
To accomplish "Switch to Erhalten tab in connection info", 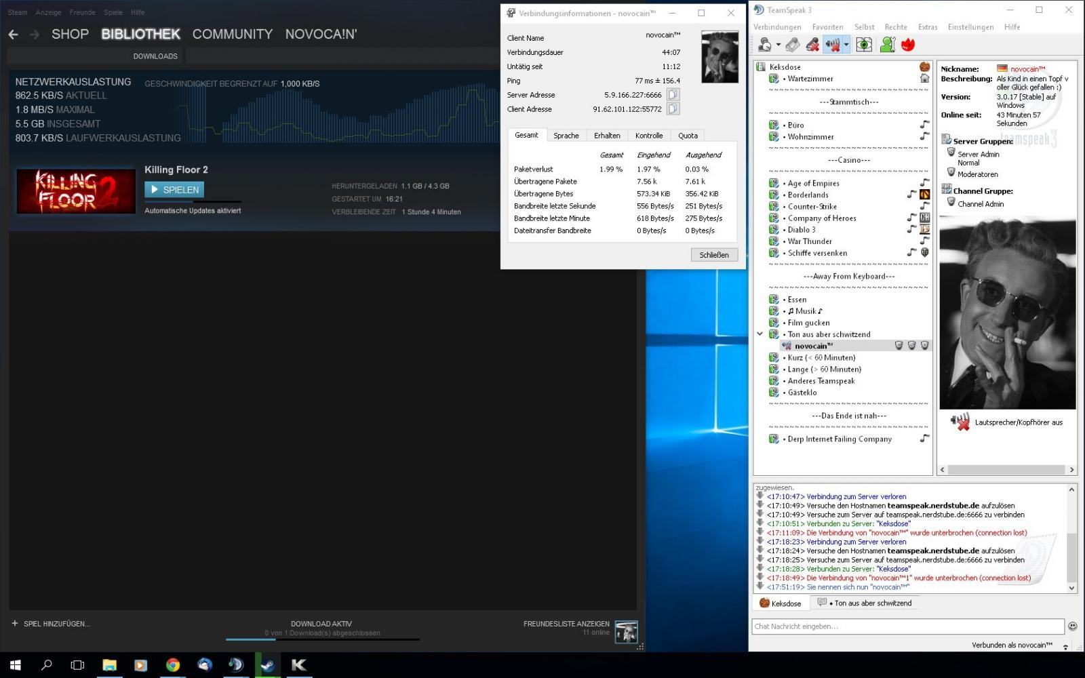I will [607, 136].
